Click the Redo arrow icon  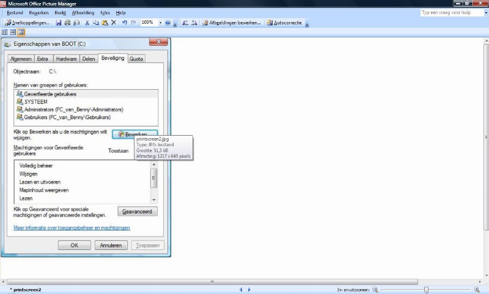[x=133, y=23]
